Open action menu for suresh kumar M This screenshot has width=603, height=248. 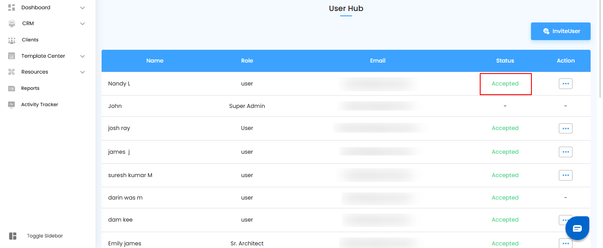click(x=565, y=175)
